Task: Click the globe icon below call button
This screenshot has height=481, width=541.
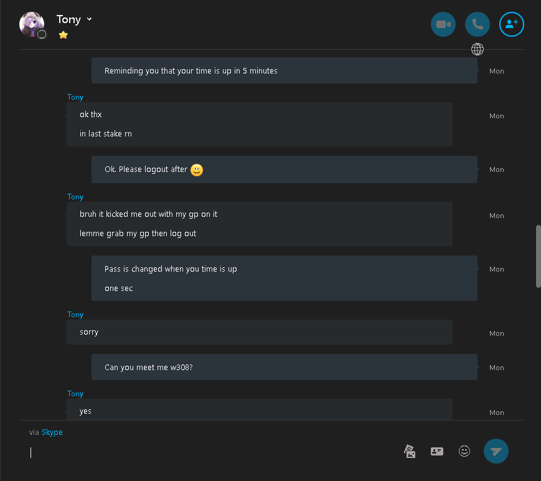Action: (477, 49)
